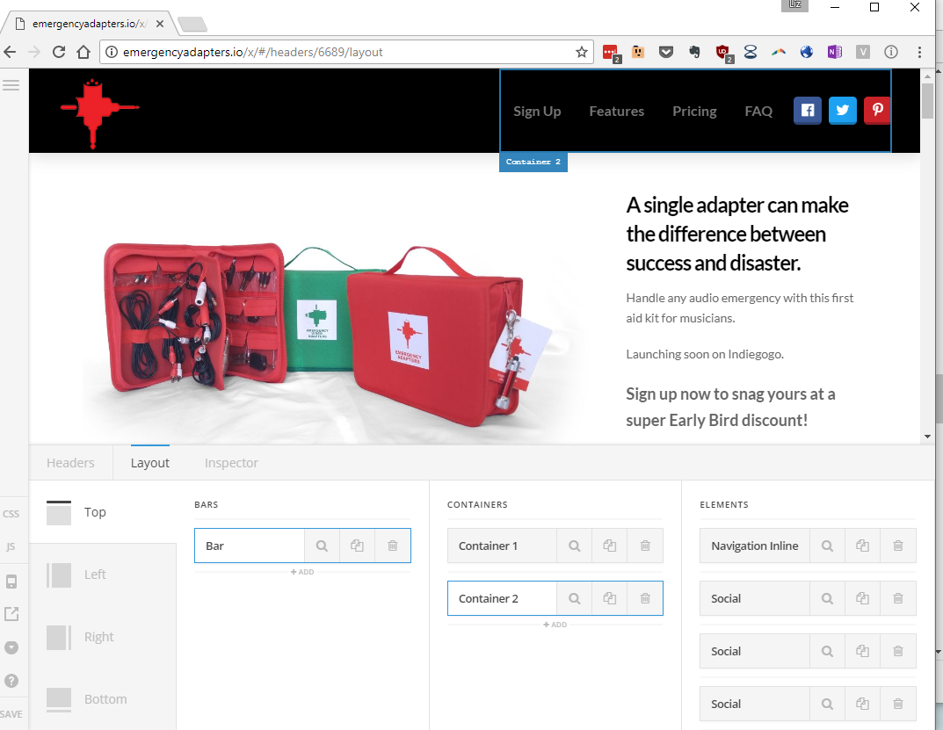This screenshot has height=730, width=943.
Task: Delete Container 1 with trash icon
Action: (645, 546)
